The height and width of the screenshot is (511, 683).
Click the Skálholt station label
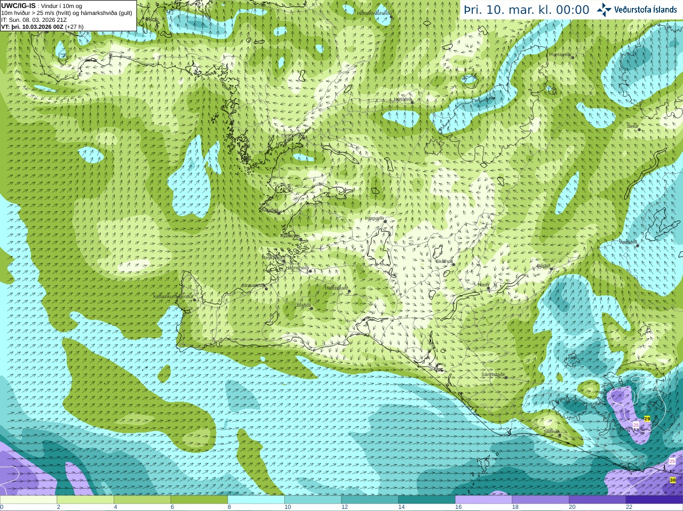[x=444, y=261]
